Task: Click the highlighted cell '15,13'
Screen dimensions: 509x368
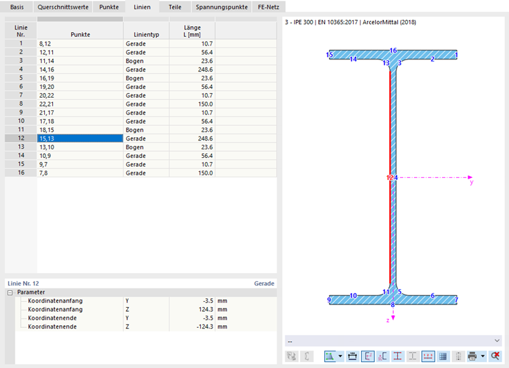Action: 80,139
